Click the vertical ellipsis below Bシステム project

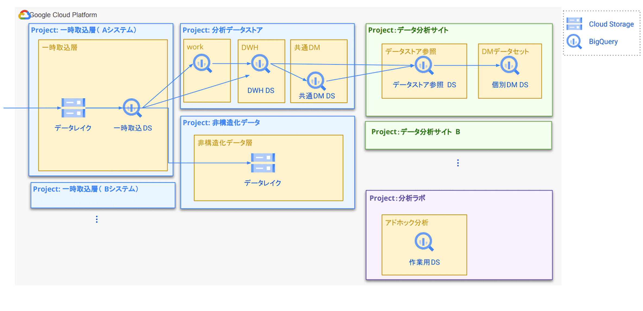point(97,219)
